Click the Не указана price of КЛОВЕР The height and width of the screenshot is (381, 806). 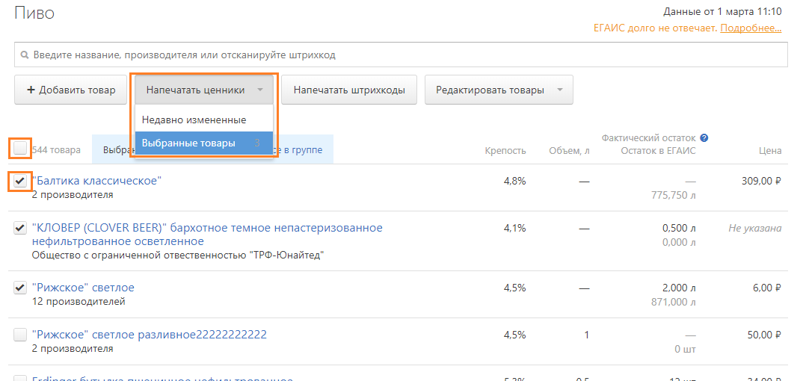[754, 229]
